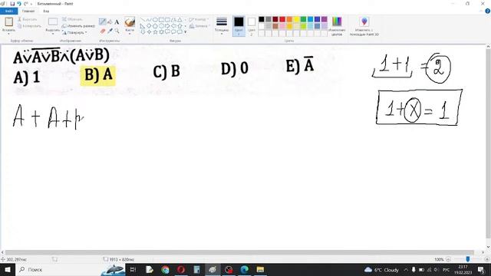Viewport: 491px width, 276px height.
Task: Click Edit with Paint 3D icon
Action: pyautogui.click(x=364, y=21)
